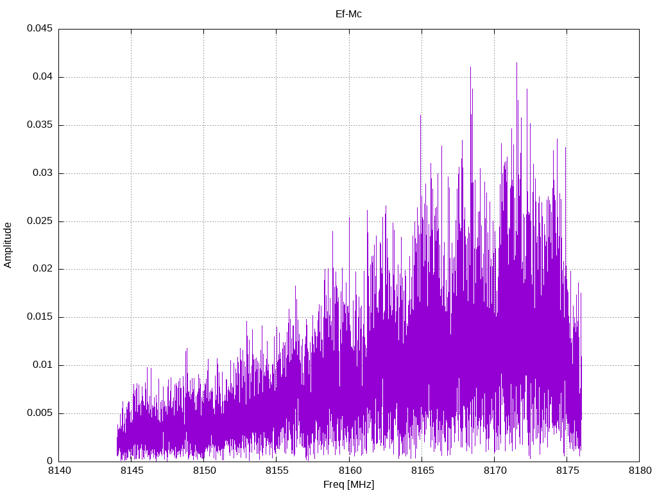Image resolution: width=657 pixels, height=493 pixels.
Task: Click the x-axis tick value 8150
Action: point(205,471)
